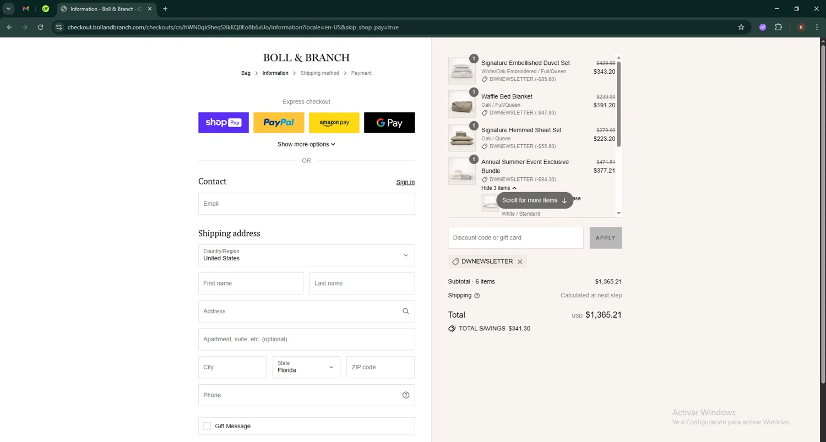826x442 pixels.
Task: Click the address search magnifier icon
Action: [x=406, y=312]
